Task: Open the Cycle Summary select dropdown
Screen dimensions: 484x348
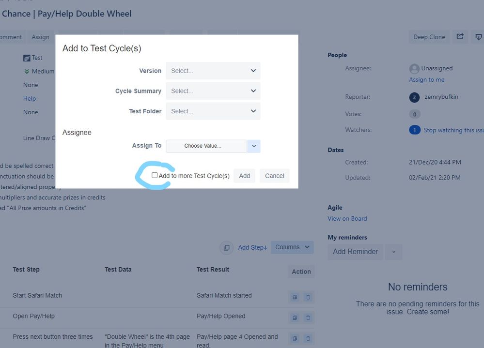Action: (x=213, y=91)
